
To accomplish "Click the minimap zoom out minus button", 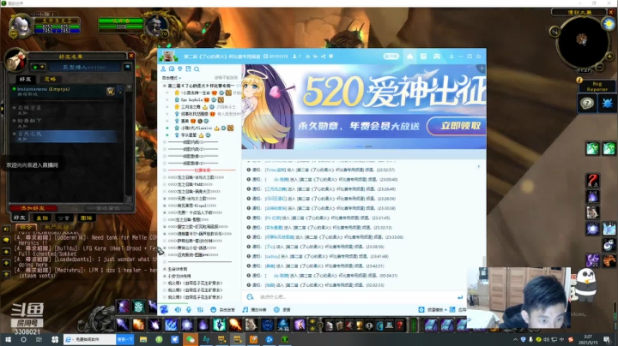I will click(600, 68).
